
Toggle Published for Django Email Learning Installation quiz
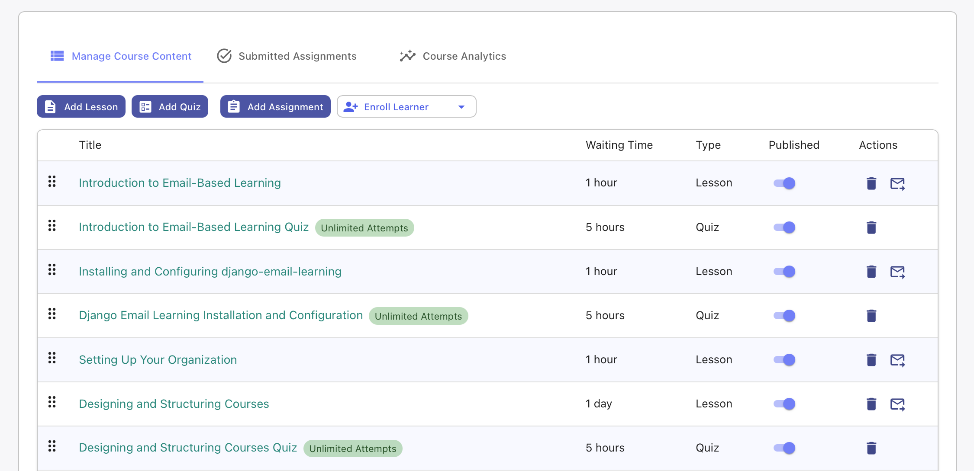pyautogui.click(x=784, y=316)
